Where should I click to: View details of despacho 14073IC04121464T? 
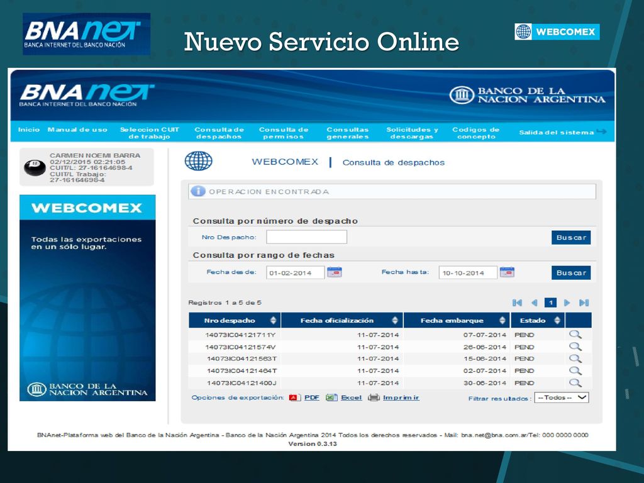[575, 371]
